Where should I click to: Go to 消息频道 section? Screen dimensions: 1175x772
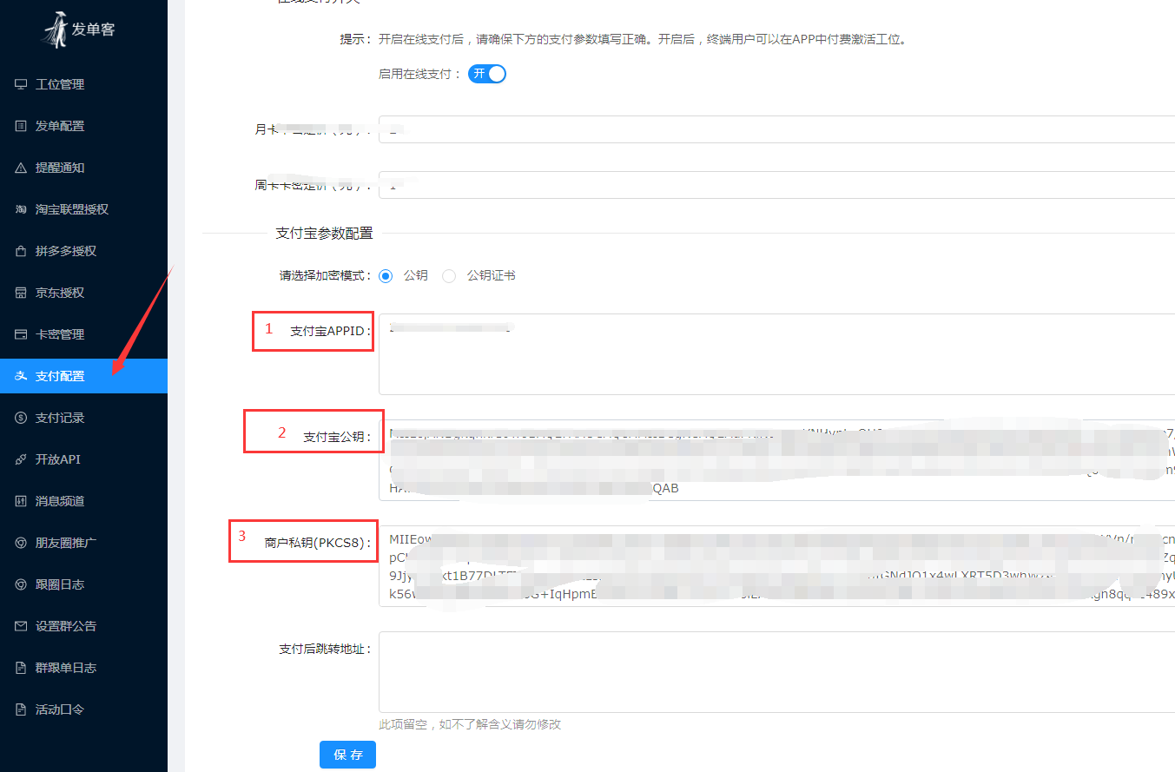pos(83,501)
